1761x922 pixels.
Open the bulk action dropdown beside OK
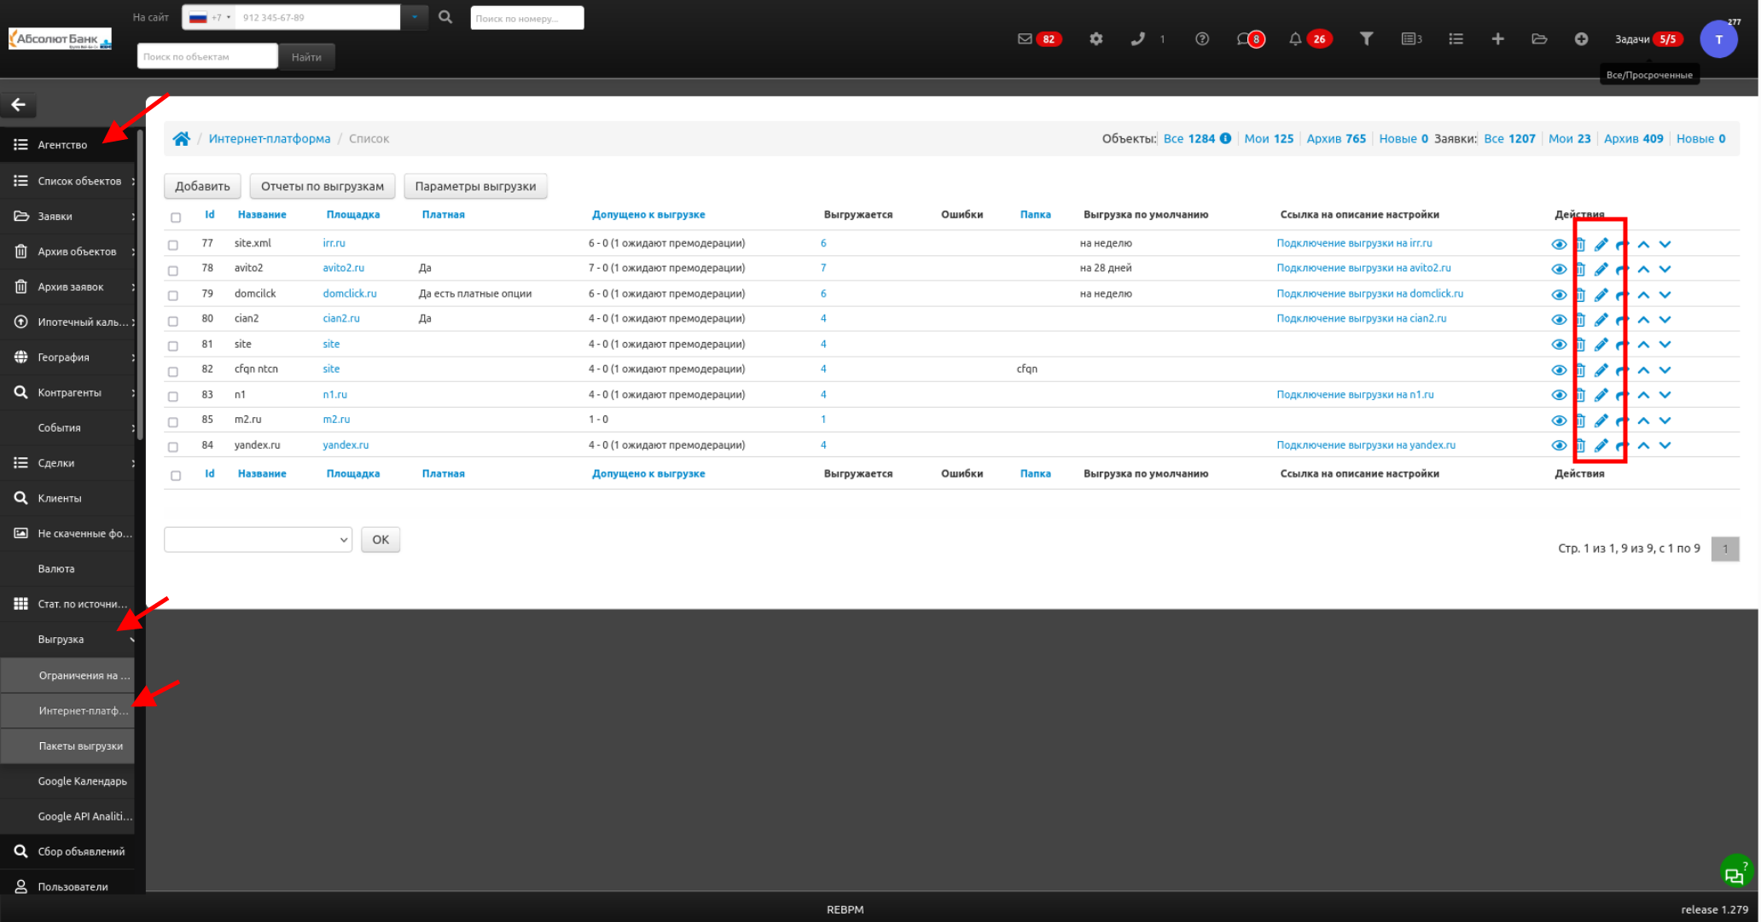point(258,540)
